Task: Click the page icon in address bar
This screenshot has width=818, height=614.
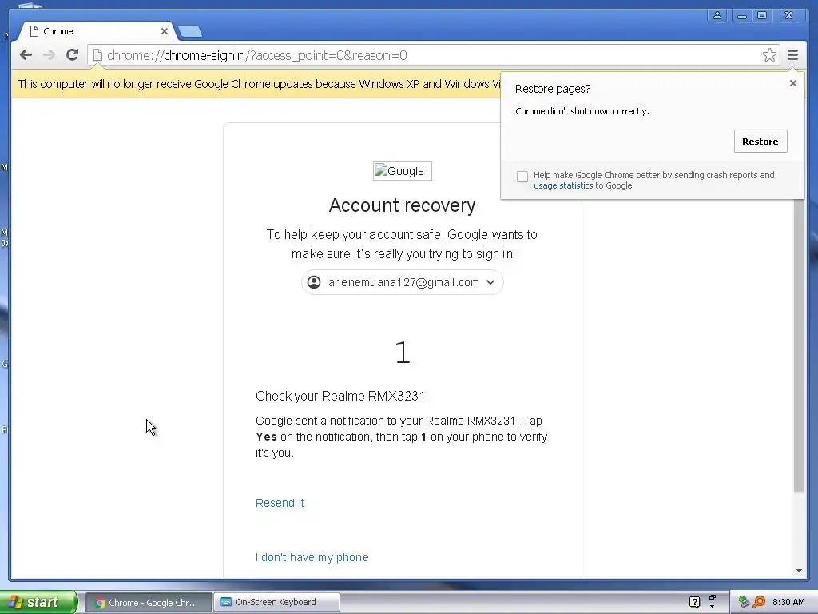Action: (x=97, y=55)
